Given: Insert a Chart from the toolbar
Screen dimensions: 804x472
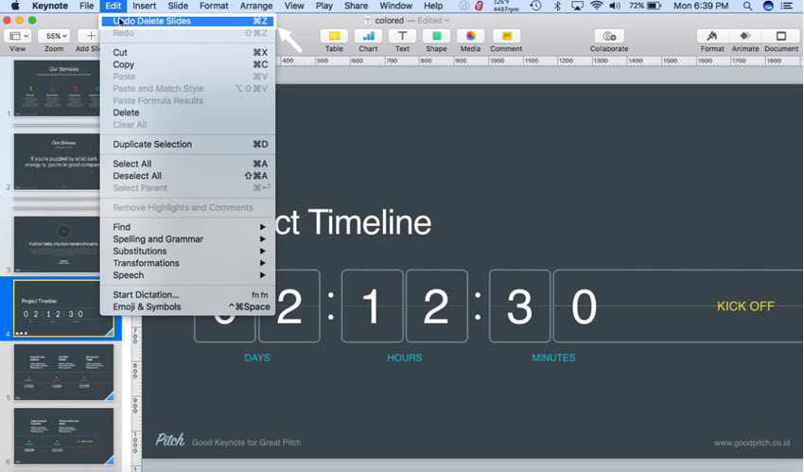Looking at the screenshot, I should coord(368,36).
